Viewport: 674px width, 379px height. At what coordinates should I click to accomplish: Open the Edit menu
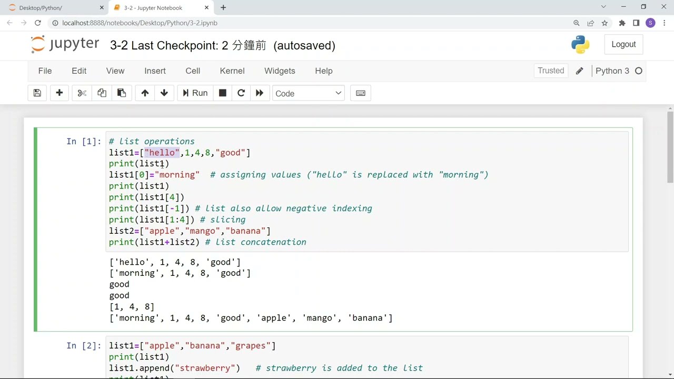coord(79,71)
